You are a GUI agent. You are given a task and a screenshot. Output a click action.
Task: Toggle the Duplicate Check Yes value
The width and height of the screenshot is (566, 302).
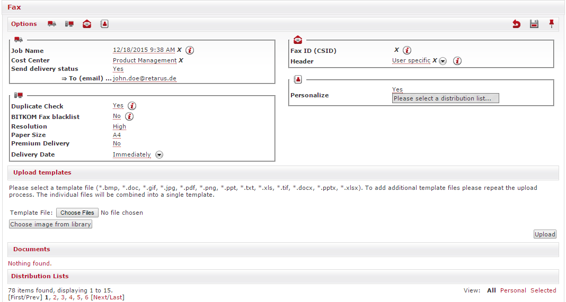118,106
